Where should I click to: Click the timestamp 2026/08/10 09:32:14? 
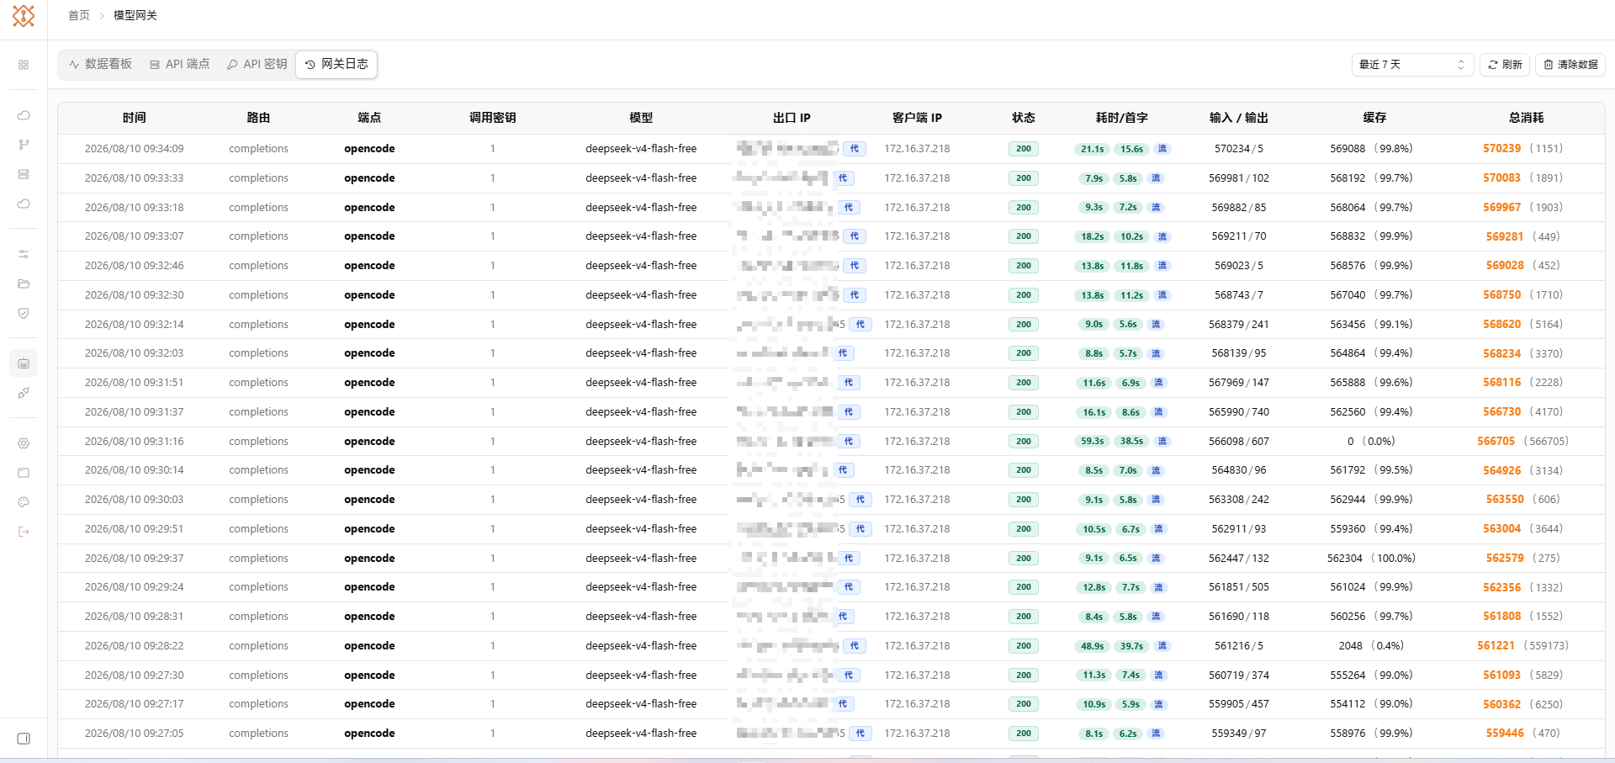point(135,325)
